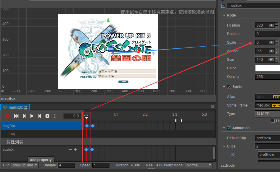
Task: Step to the previous frame
Action: click(24, 116)
